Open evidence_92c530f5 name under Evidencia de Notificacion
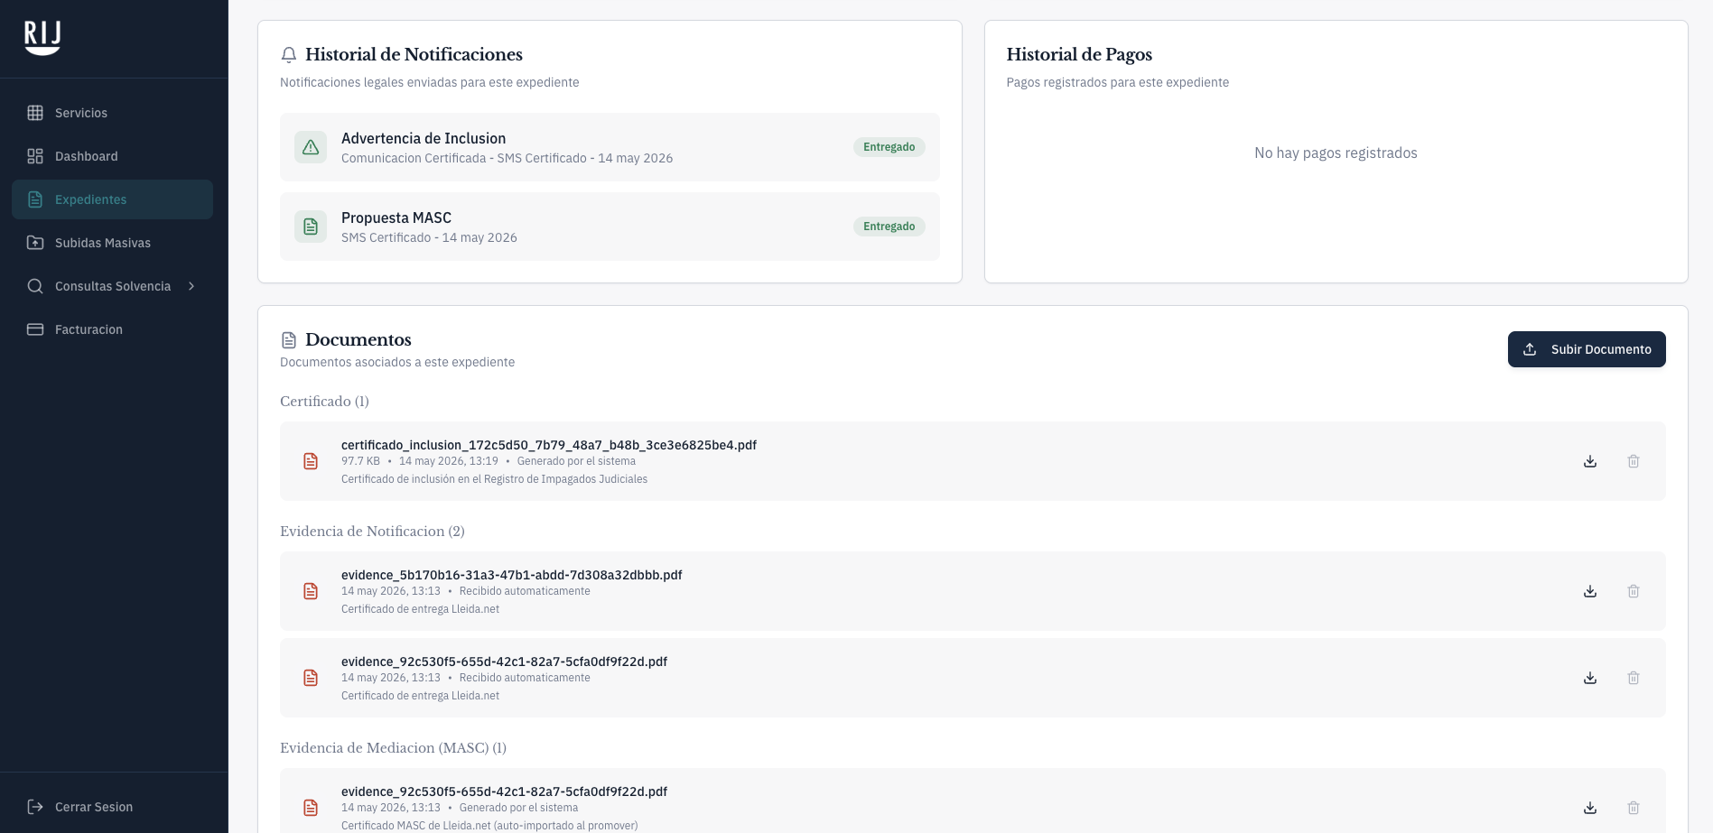 504,662
